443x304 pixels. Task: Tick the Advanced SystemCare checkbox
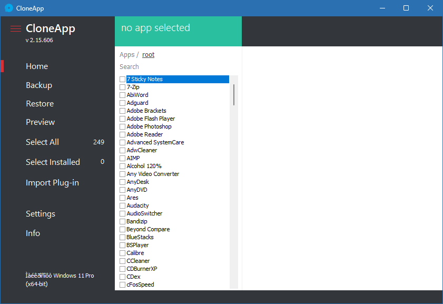pyautogui.click(x=122, y=142)
